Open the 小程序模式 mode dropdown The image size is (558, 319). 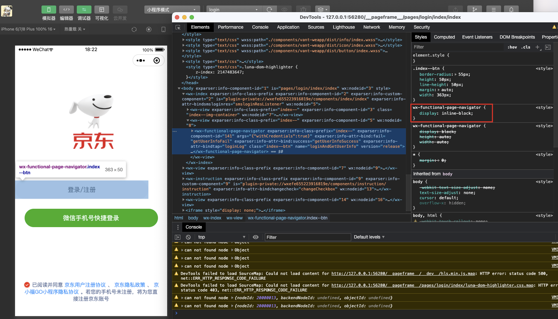click(x=172, y=10)
